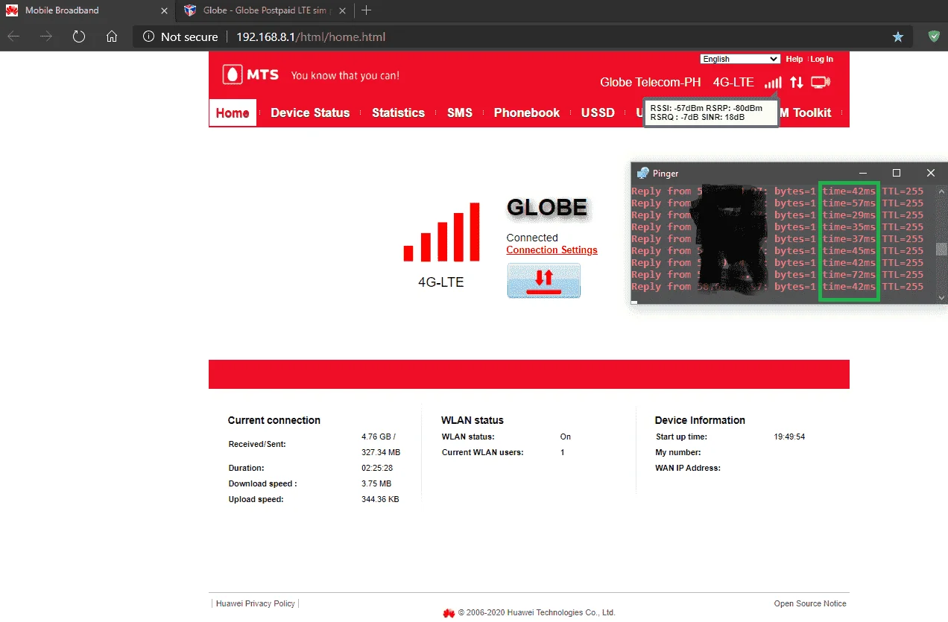
Task: Click the My number label
Action: [678, 452]
